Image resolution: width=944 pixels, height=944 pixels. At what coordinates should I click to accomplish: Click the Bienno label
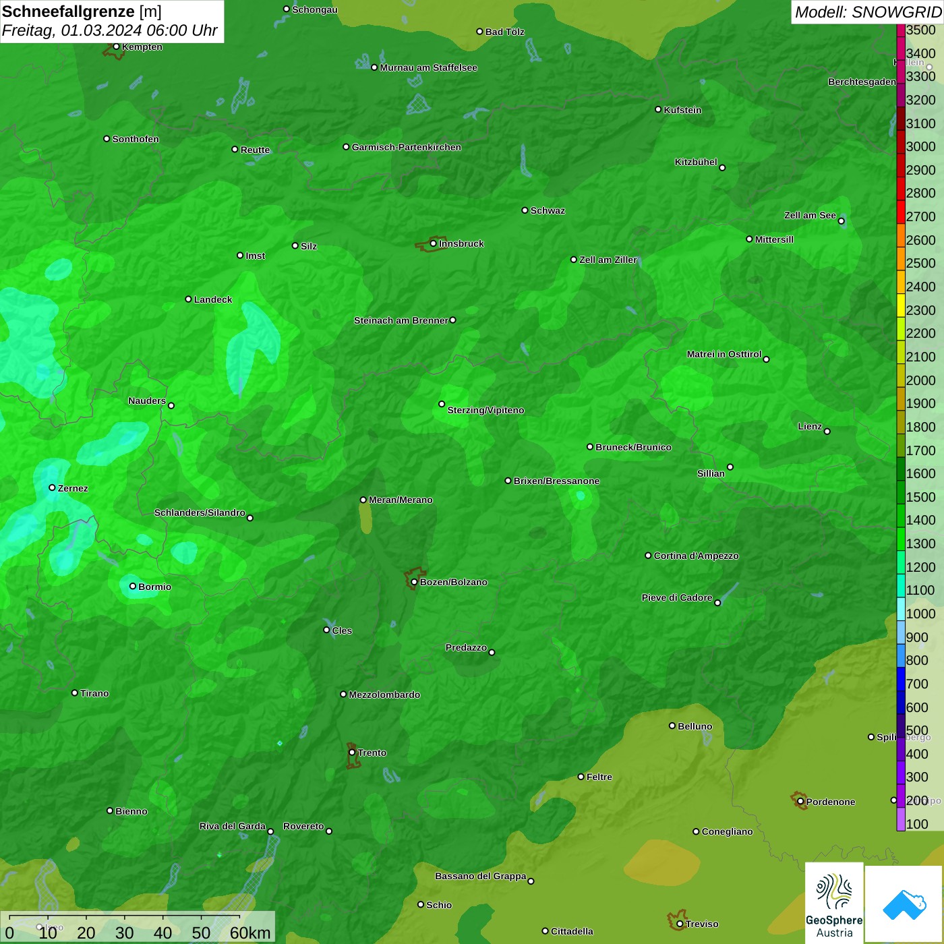pos(131,811)
